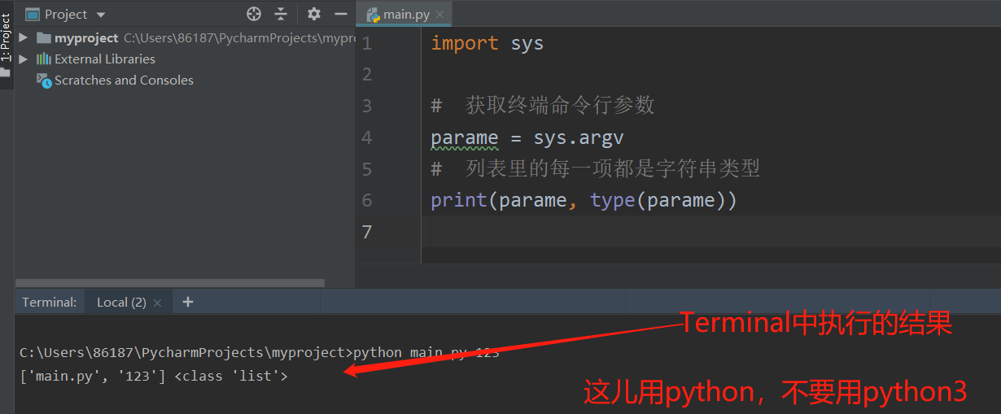Screen dimensions: 1001x414
Task: Click the Terminal: panel label
Action: pyautogui.click(x=49, y=303)
